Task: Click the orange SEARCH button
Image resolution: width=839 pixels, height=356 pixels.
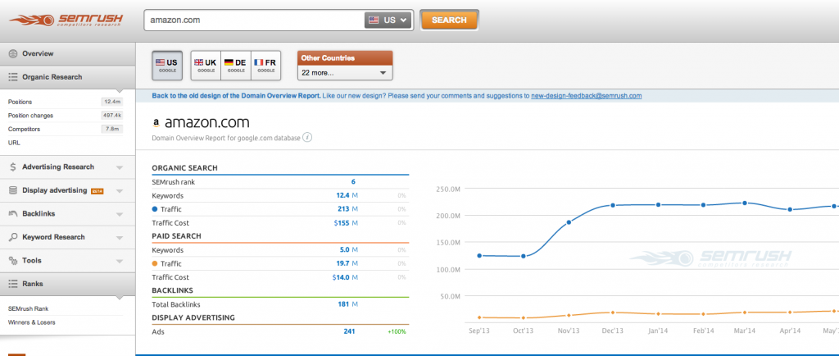Action: point(449,21)
